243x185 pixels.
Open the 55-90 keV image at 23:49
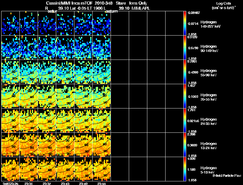[83, 72]
